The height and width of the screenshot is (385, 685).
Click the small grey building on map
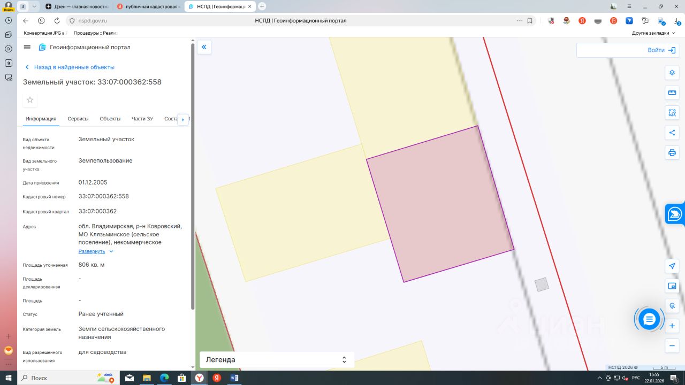pyautogui.click(x=542, y=284)
